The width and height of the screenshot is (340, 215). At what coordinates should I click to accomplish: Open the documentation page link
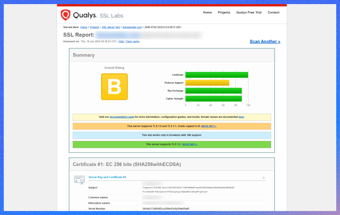click(122, 117)
